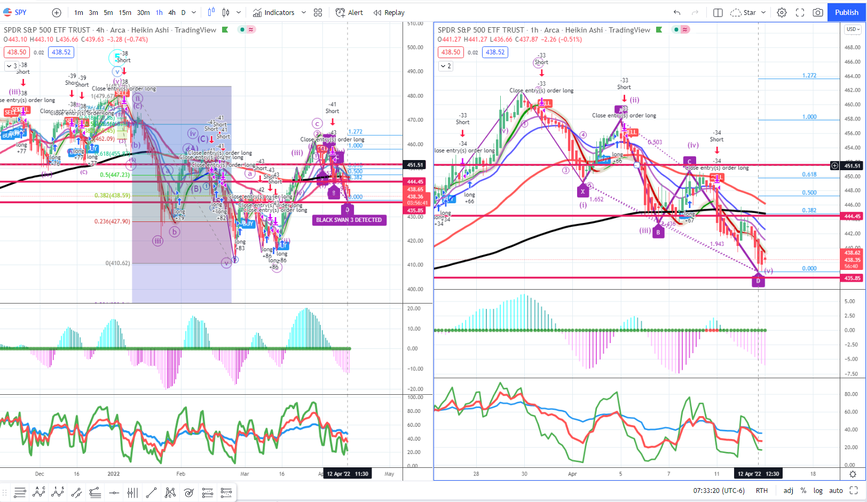This screenshot has height=502, width=867.
Task: Select the Fib retracement drawing tool
Action: coord(95,492)
